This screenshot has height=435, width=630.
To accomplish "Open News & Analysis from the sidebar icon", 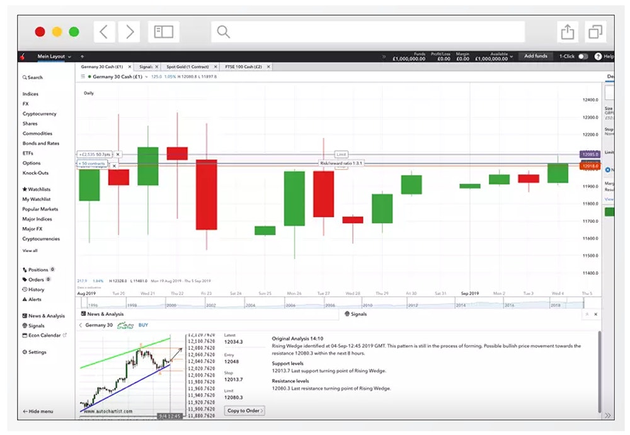I will tap(25, 315).
